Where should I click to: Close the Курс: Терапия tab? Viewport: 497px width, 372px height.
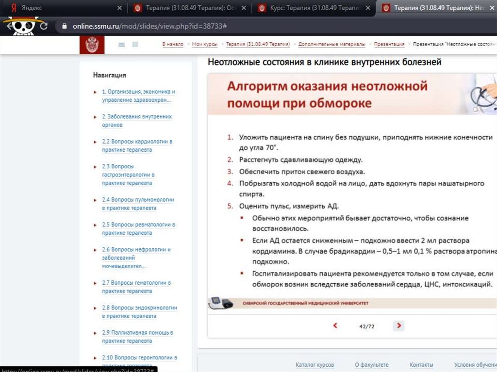(368, 8)
